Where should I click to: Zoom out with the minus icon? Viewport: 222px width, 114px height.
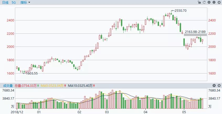click(x=214, y=2)
